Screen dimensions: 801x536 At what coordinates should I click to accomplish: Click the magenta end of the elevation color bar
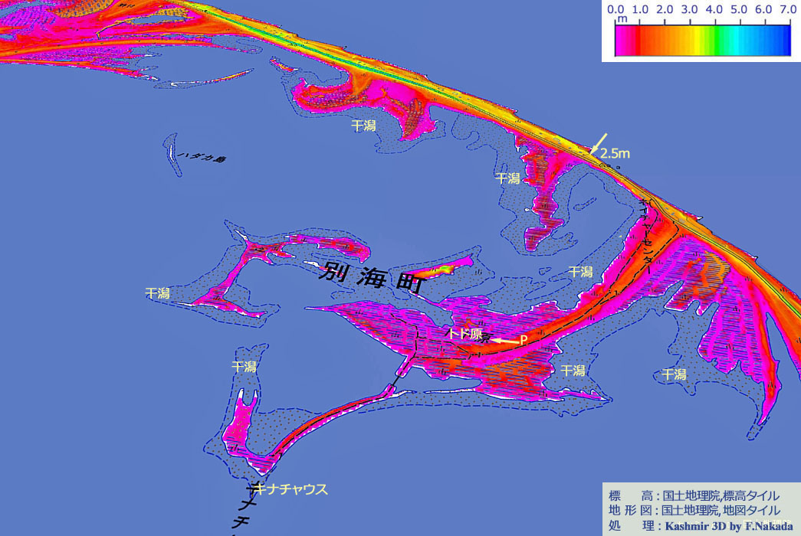[x=622, y=40]
